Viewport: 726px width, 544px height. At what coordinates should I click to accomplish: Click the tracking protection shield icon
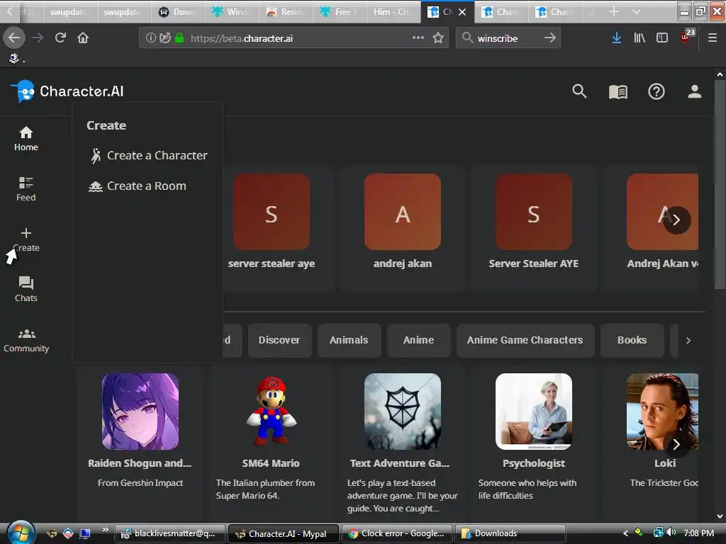pos(164,38)
